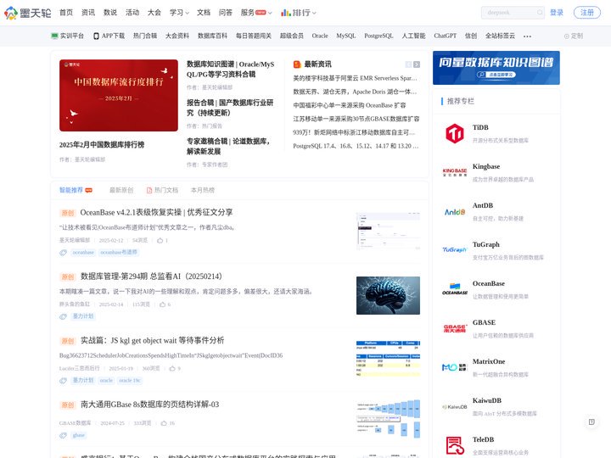Click the search magnifier icon
Viewport: 611px width, 458px height.
540,13
